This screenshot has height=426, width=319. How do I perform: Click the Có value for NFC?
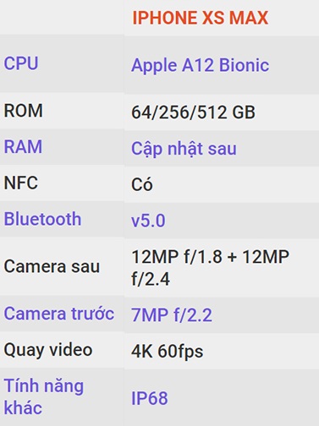142,183
